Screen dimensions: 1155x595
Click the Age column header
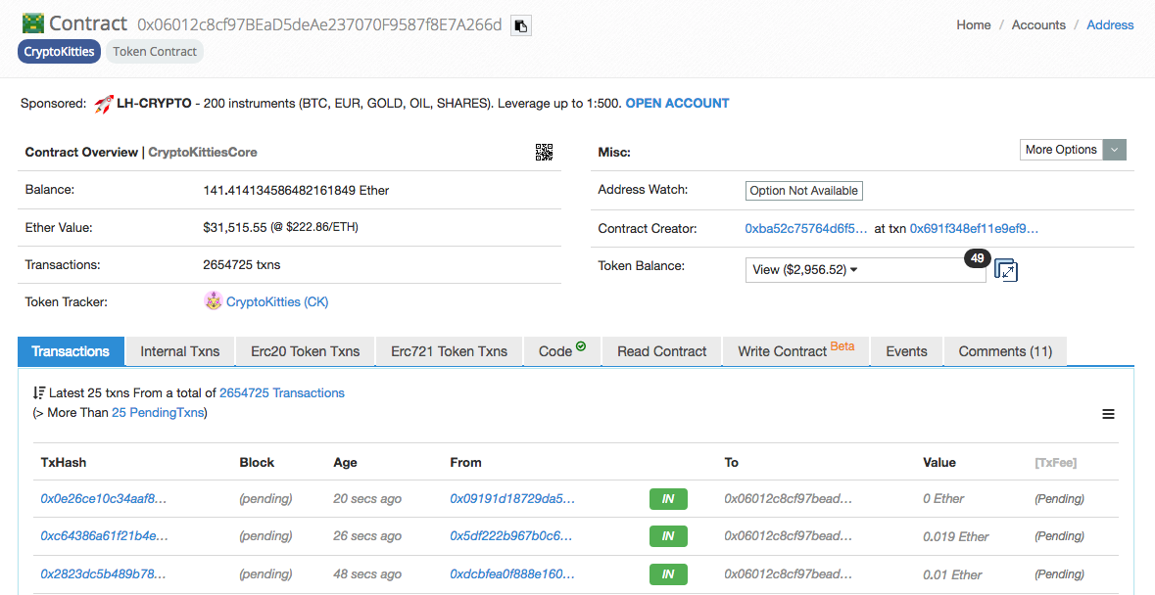coord(345,463)
